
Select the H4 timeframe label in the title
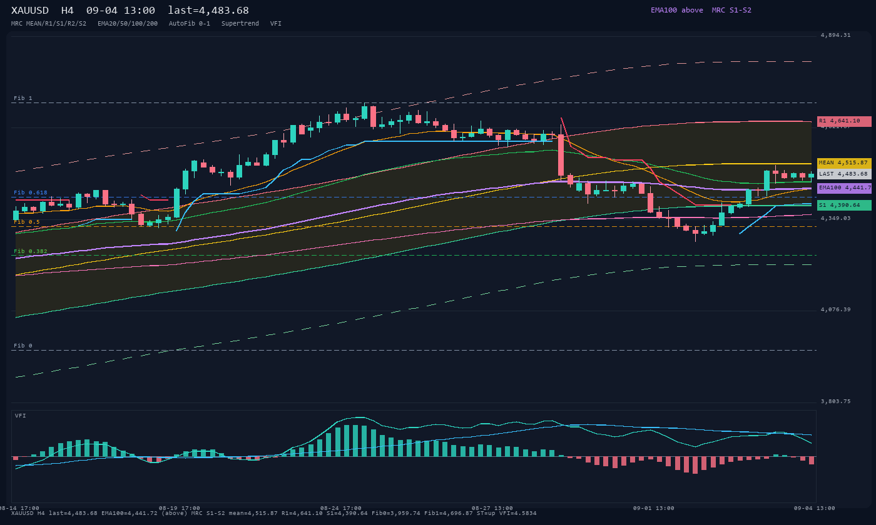click(68, 11)
